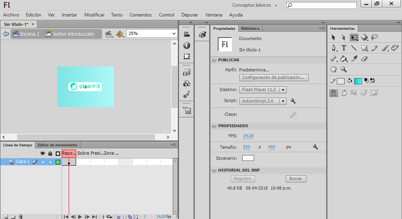Collapse the PUBLICAR section
Viewport: 402px width, 219px height.
(214, 60)
